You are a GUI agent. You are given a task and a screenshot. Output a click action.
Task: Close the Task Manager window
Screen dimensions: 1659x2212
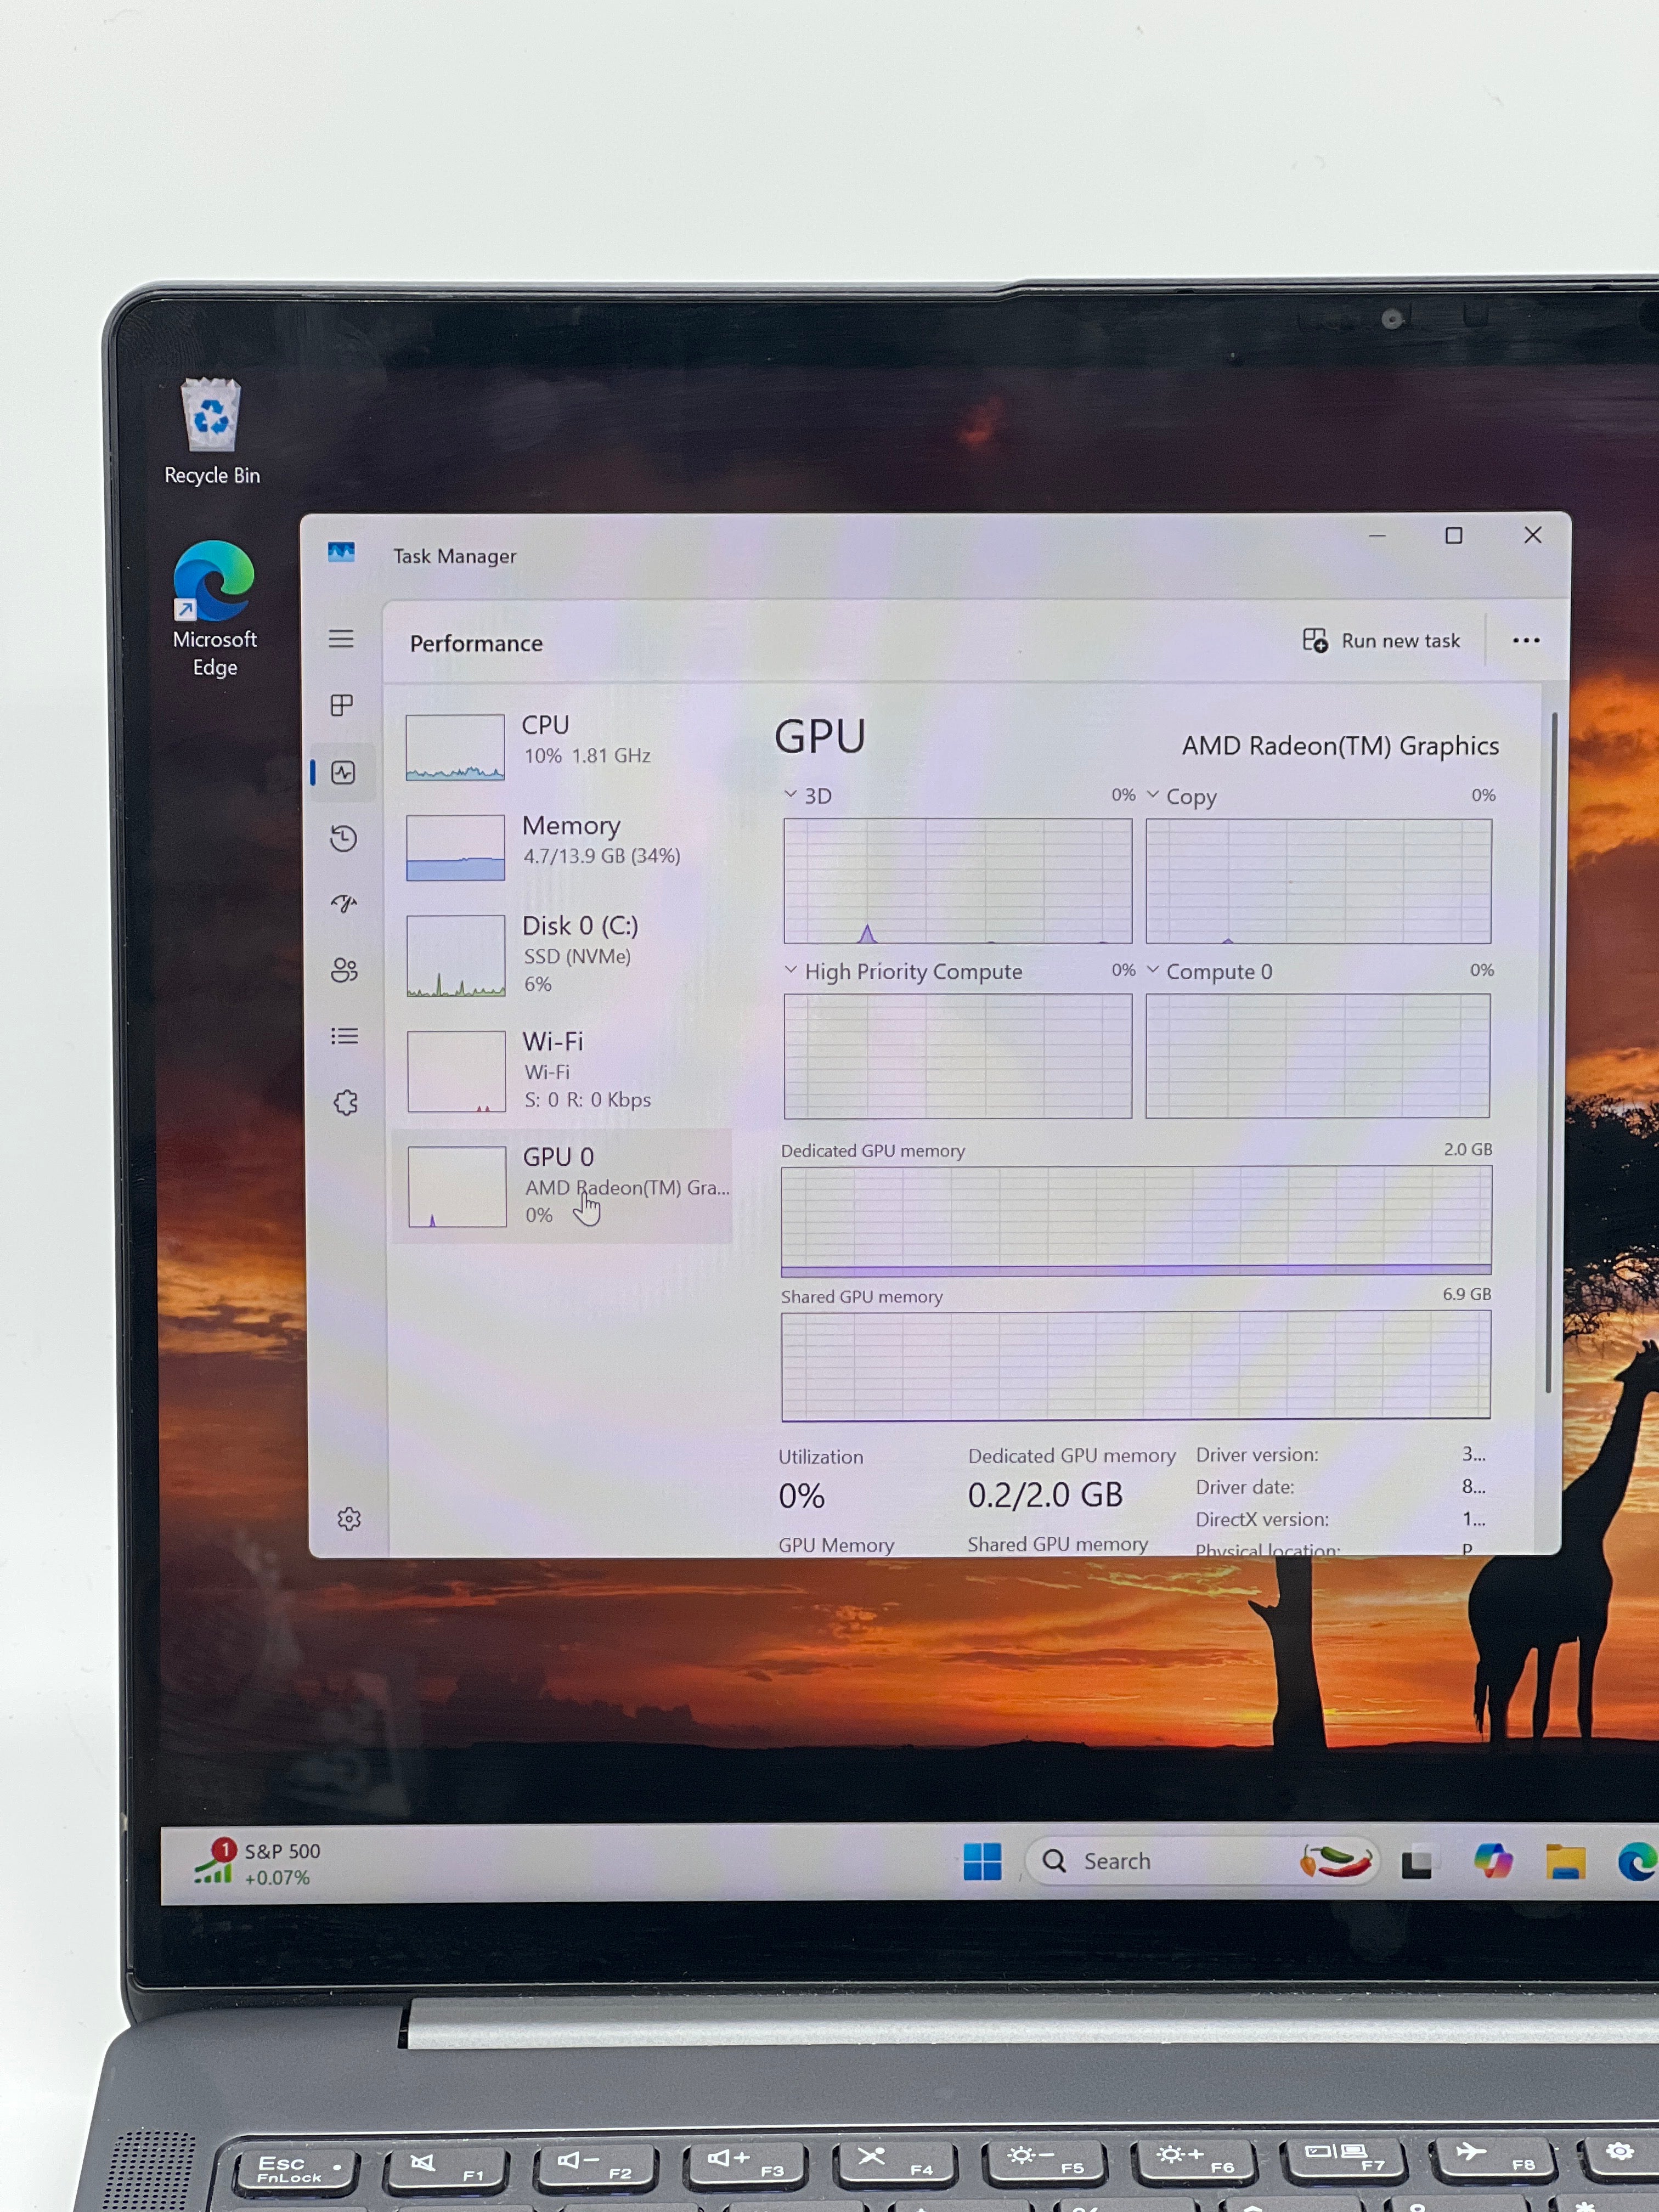click(x=1532, y=535)
